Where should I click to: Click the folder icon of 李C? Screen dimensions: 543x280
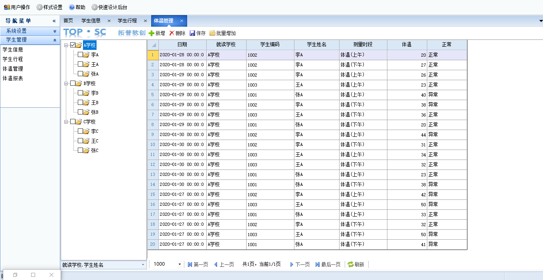[86, 131]
